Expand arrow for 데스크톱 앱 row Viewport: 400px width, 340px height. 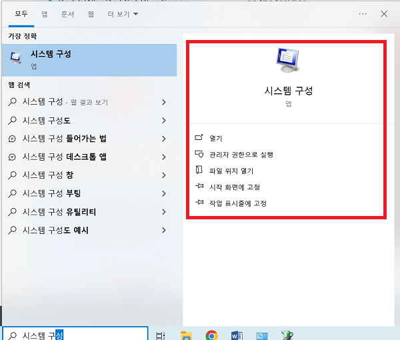point(164,157)
